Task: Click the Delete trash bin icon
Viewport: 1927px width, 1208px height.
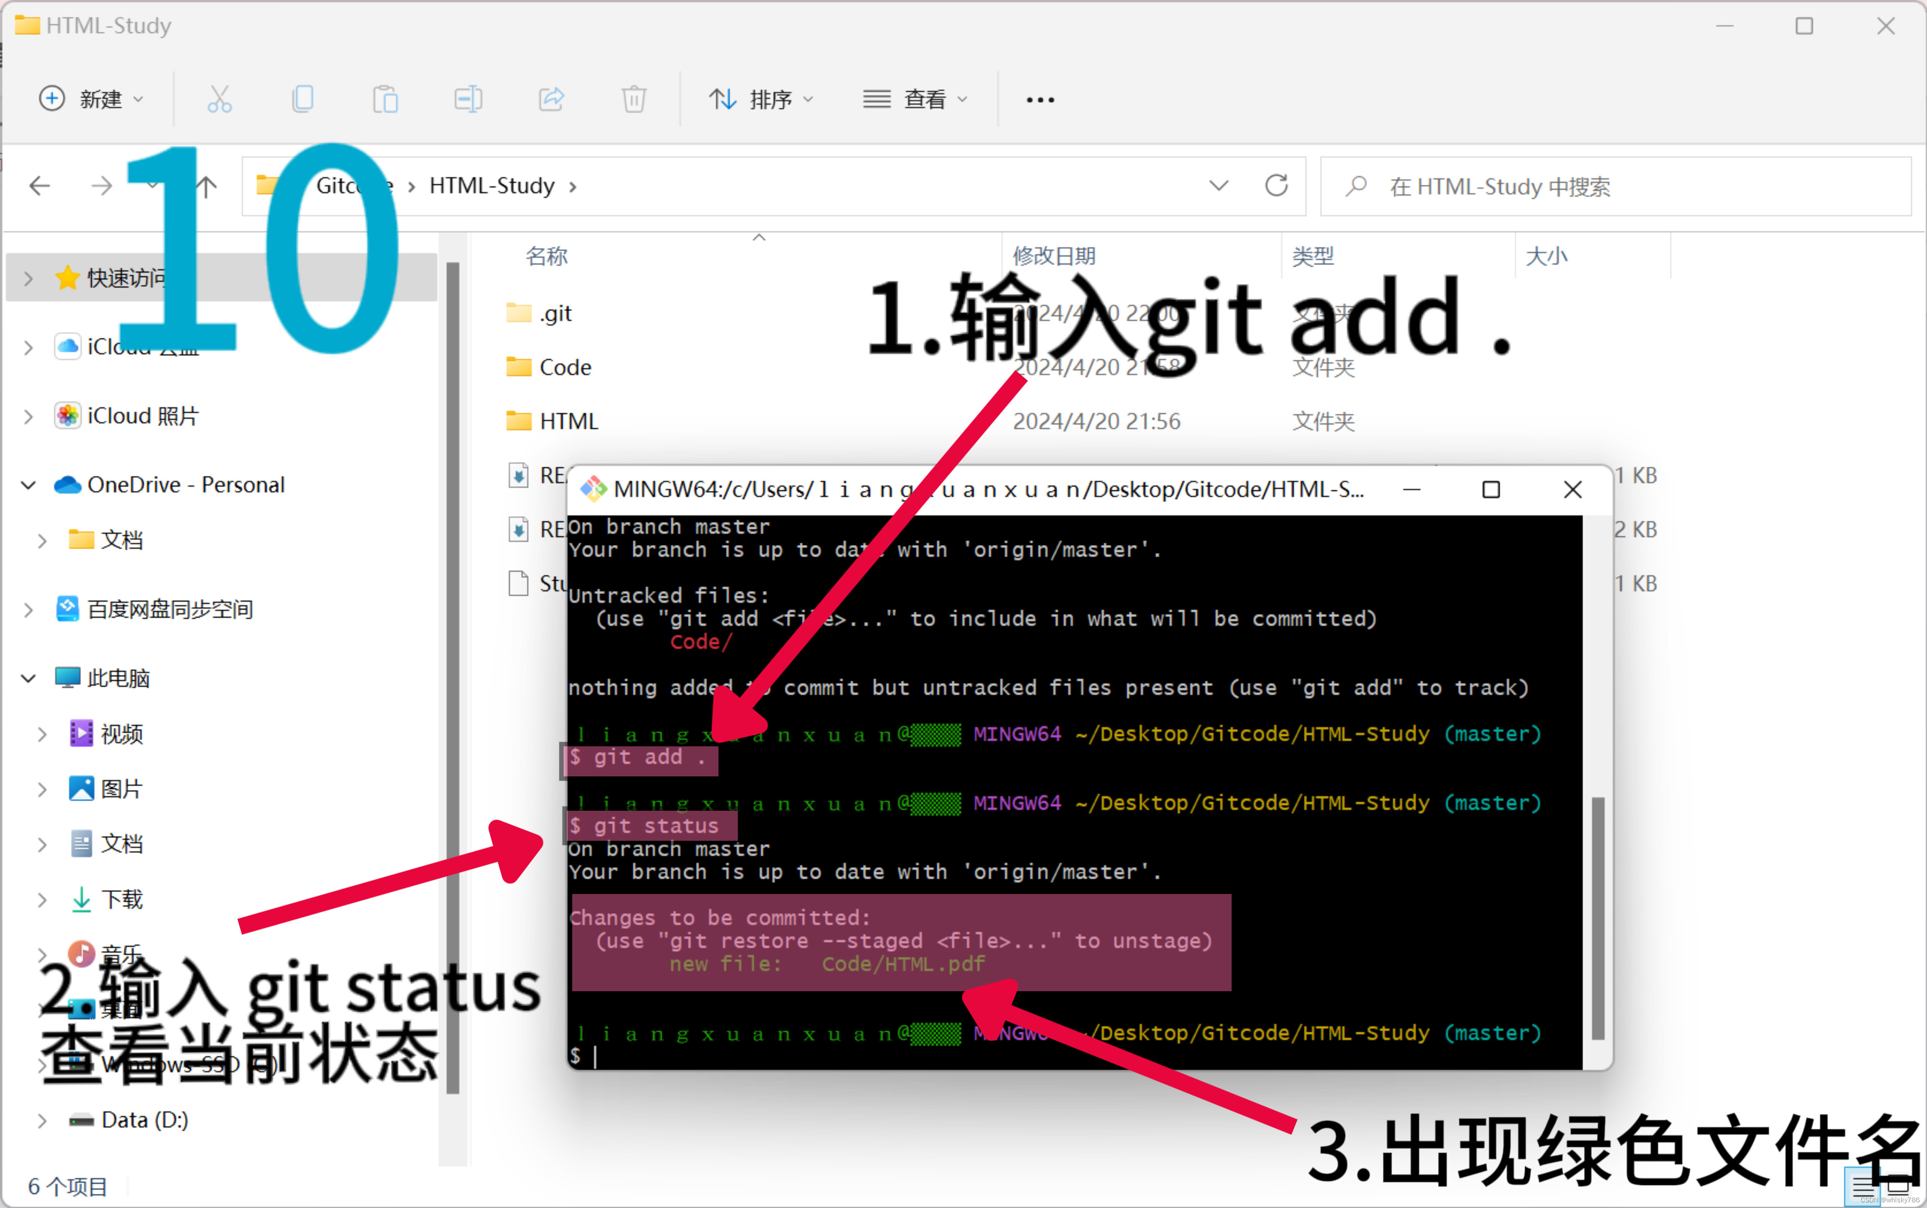Action: tap(634, 99)
